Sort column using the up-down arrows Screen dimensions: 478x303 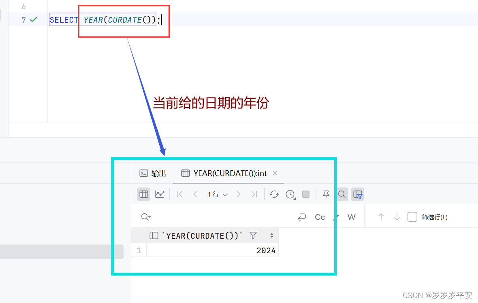pyautogui.click(x=272, y=235)
